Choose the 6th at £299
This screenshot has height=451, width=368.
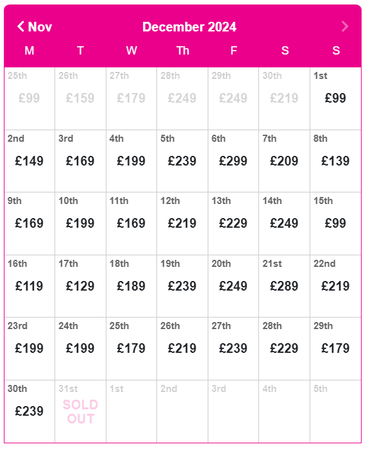(x=233, y=161)
